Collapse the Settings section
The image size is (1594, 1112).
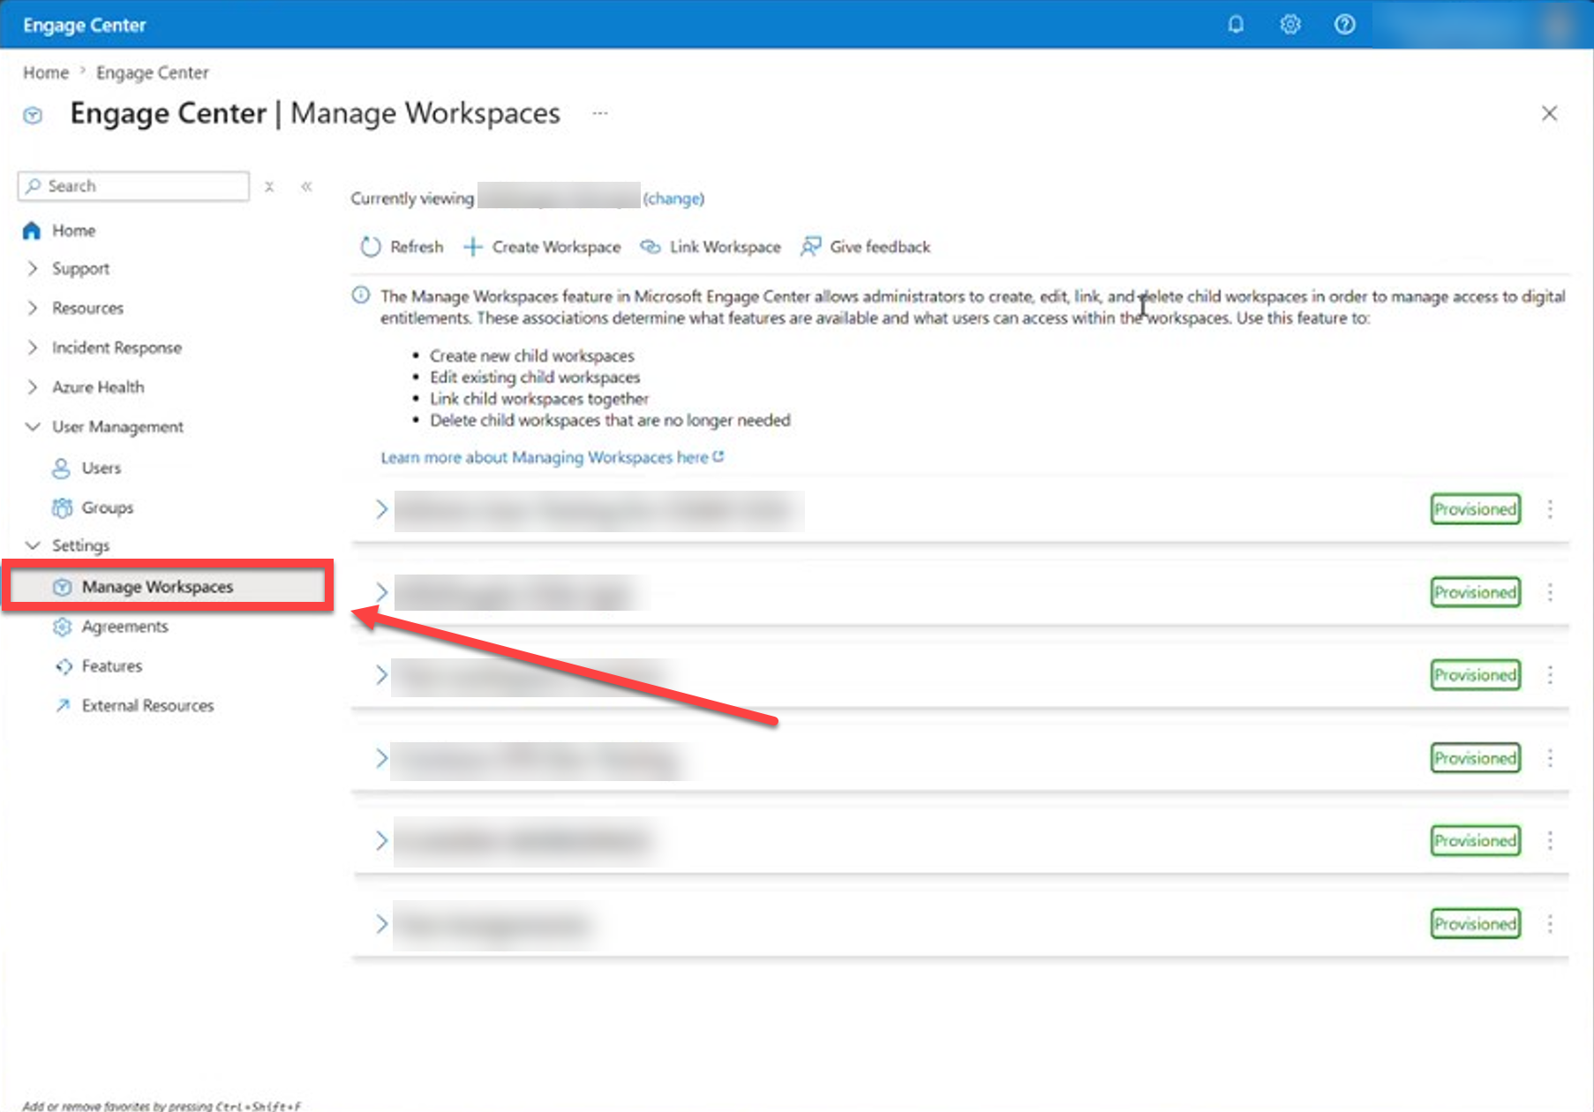tap(33, 545)
